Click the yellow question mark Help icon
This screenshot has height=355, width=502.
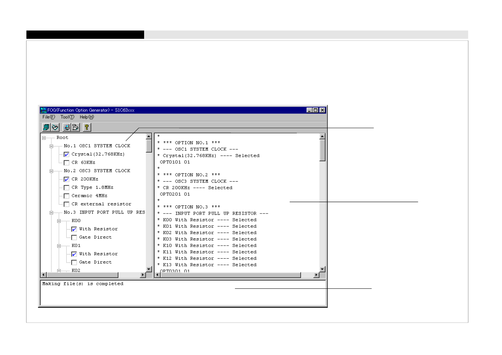coord(87,127)
